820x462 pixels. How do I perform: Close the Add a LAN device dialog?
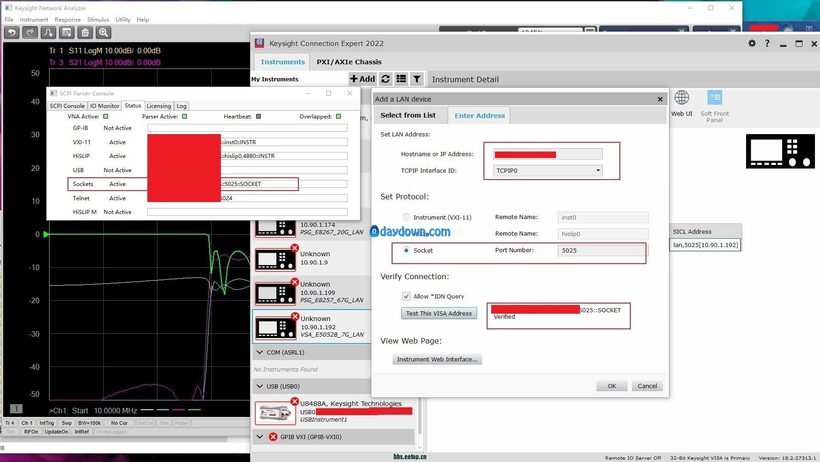pos(660,99)
